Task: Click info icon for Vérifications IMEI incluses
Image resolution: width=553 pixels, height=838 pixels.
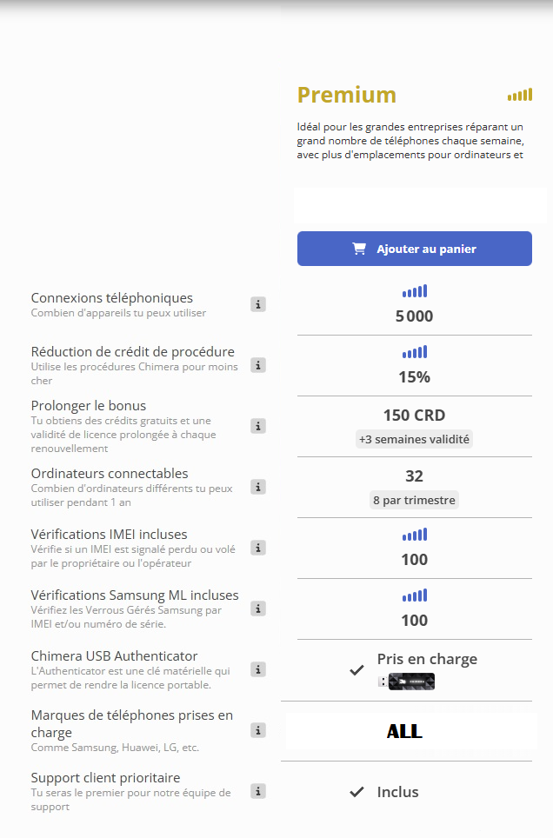Action: pos(258,548)
